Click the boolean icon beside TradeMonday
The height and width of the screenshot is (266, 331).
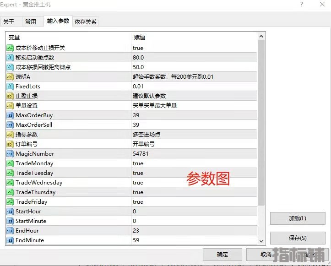10,163
